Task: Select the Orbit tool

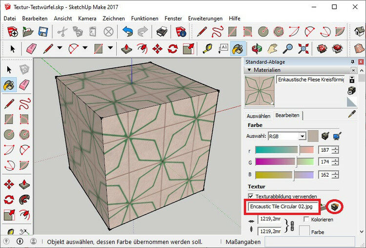Action: (257, 49)
